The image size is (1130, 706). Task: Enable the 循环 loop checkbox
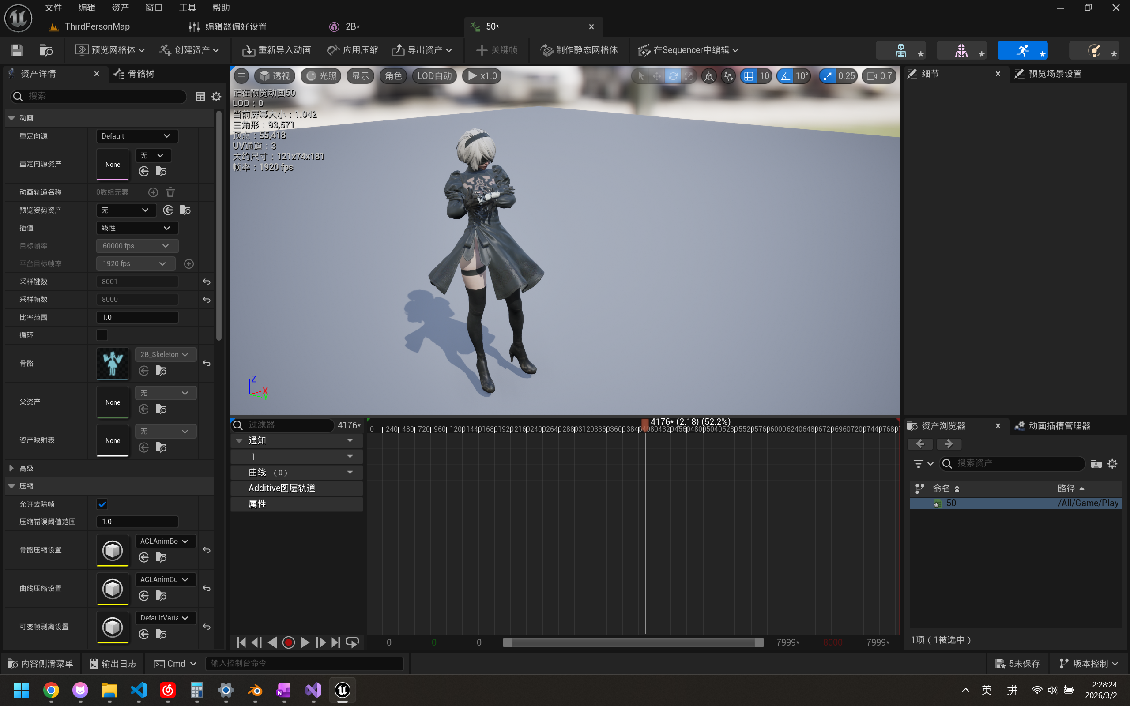coord(102,335)
